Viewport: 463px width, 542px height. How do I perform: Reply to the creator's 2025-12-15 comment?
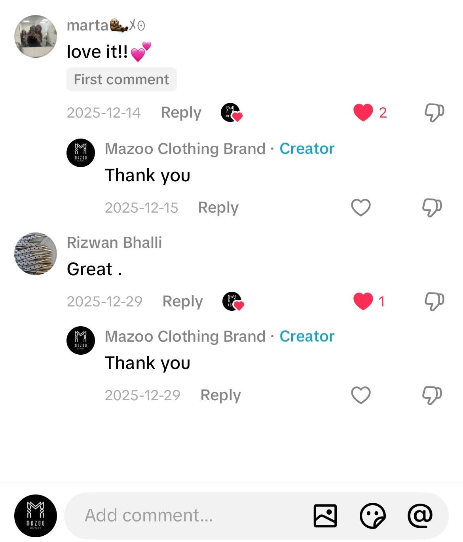[x=218, y=208]
